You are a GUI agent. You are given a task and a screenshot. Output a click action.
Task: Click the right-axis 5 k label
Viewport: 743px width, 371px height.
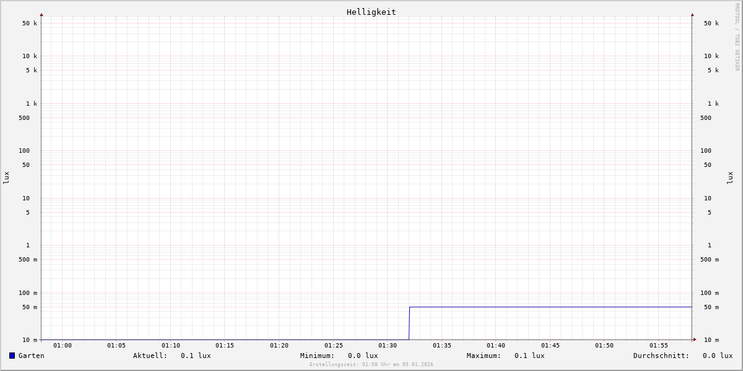713,70
